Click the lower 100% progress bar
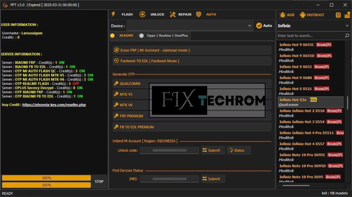Screen dimensions: 352x197 46,185
